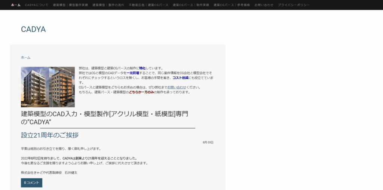Click the bold コスト削減 text

coord(183,78)
